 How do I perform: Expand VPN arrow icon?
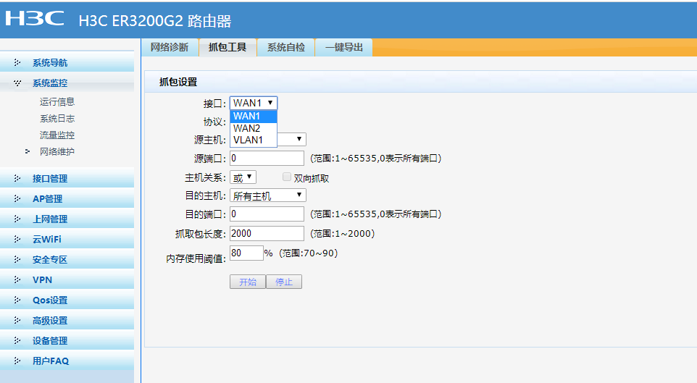(x=17, y=279)
